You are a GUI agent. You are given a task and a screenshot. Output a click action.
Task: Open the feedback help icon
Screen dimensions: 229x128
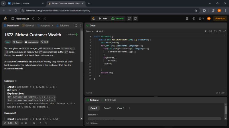[46, 123]
